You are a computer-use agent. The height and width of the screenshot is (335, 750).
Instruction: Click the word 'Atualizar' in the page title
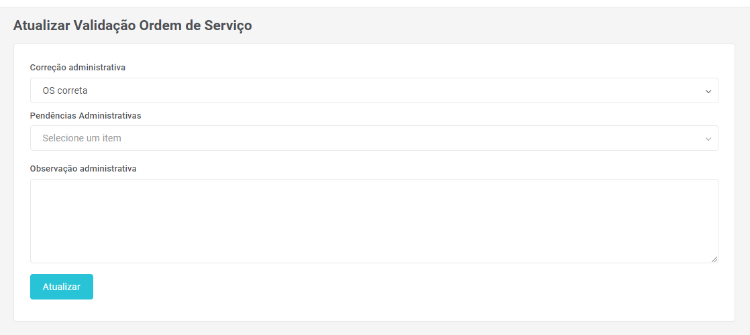pyautogui.click(x=39, y=26)
